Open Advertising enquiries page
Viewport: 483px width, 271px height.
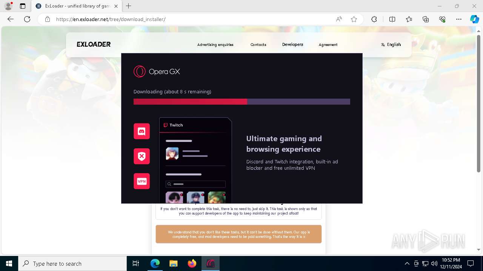tap(215, 44)
